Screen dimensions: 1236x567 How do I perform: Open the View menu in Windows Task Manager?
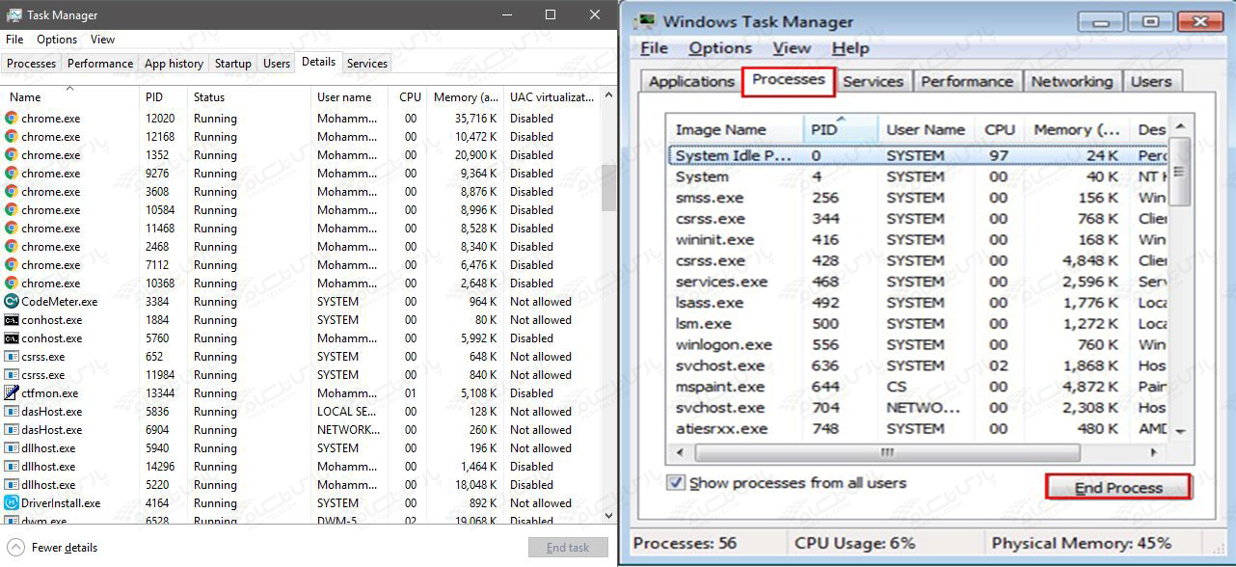point(792,48)
